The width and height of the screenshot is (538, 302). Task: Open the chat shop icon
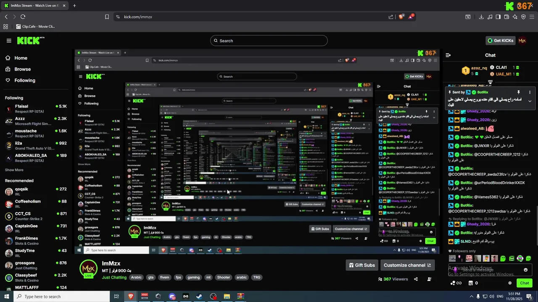click(x=471, y=283)
